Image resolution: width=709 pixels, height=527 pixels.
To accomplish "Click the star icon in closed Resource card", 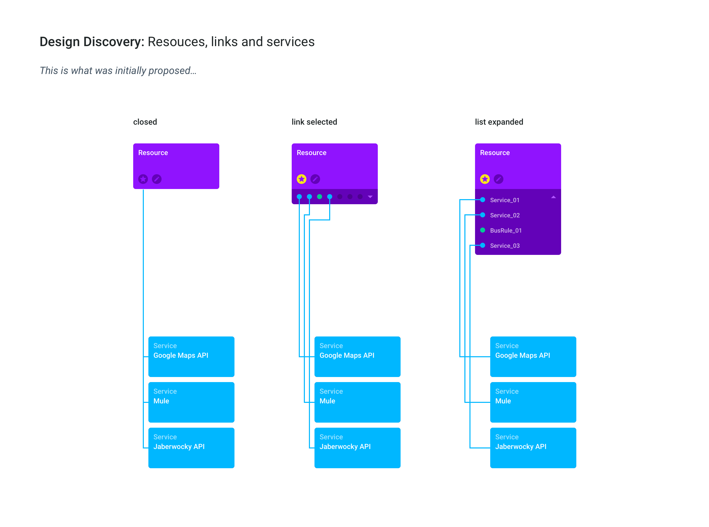I will tap(143, 179).
